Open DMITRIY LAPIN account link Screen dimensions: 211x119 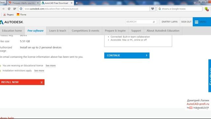[x=169, y=22]
